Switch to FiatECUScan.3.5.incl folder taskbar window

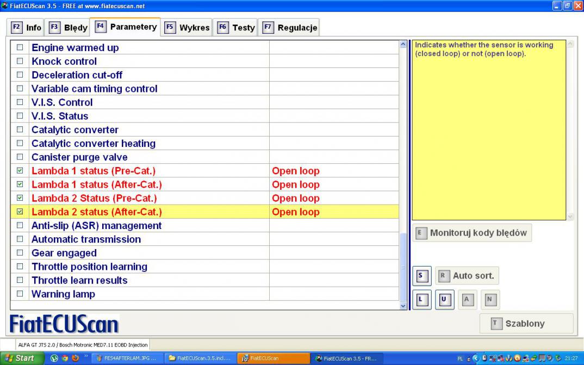coord(201,358)
